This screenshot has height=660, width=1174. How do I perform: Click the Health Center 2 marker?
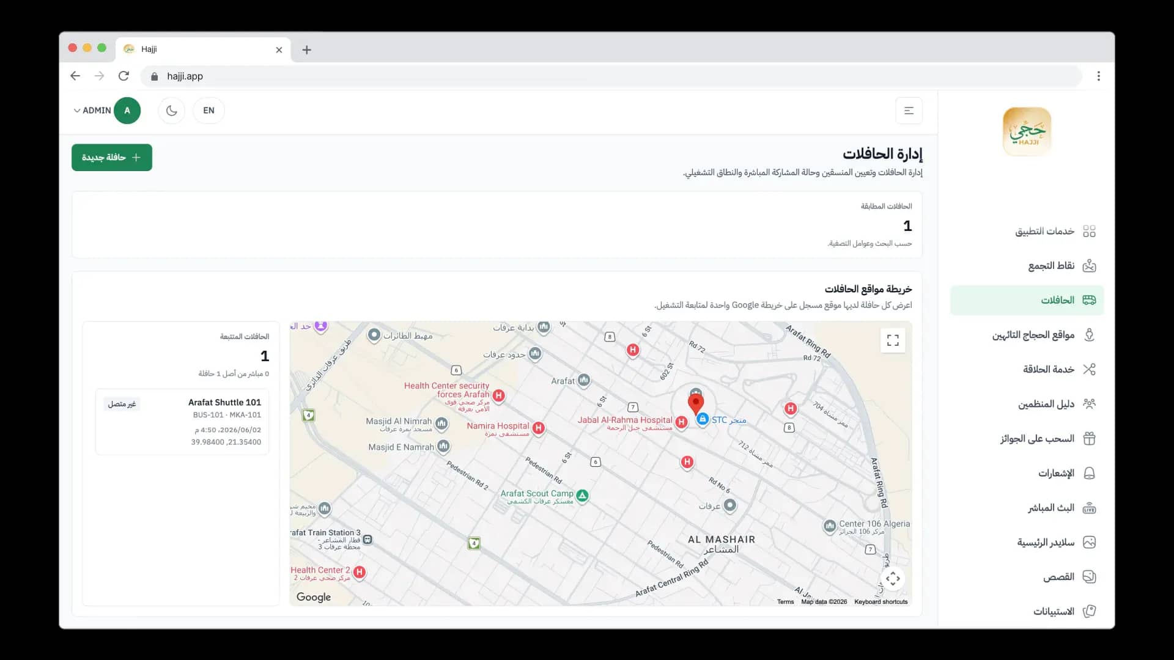tap(360, 573)
